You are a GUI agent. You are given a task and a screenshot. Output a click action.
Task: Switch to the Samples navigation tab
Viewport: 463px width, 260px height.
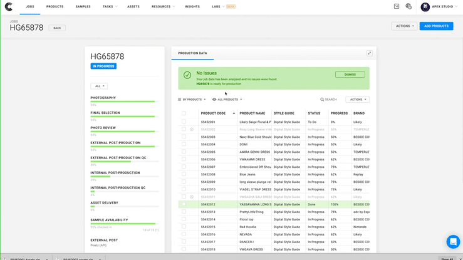83,6
